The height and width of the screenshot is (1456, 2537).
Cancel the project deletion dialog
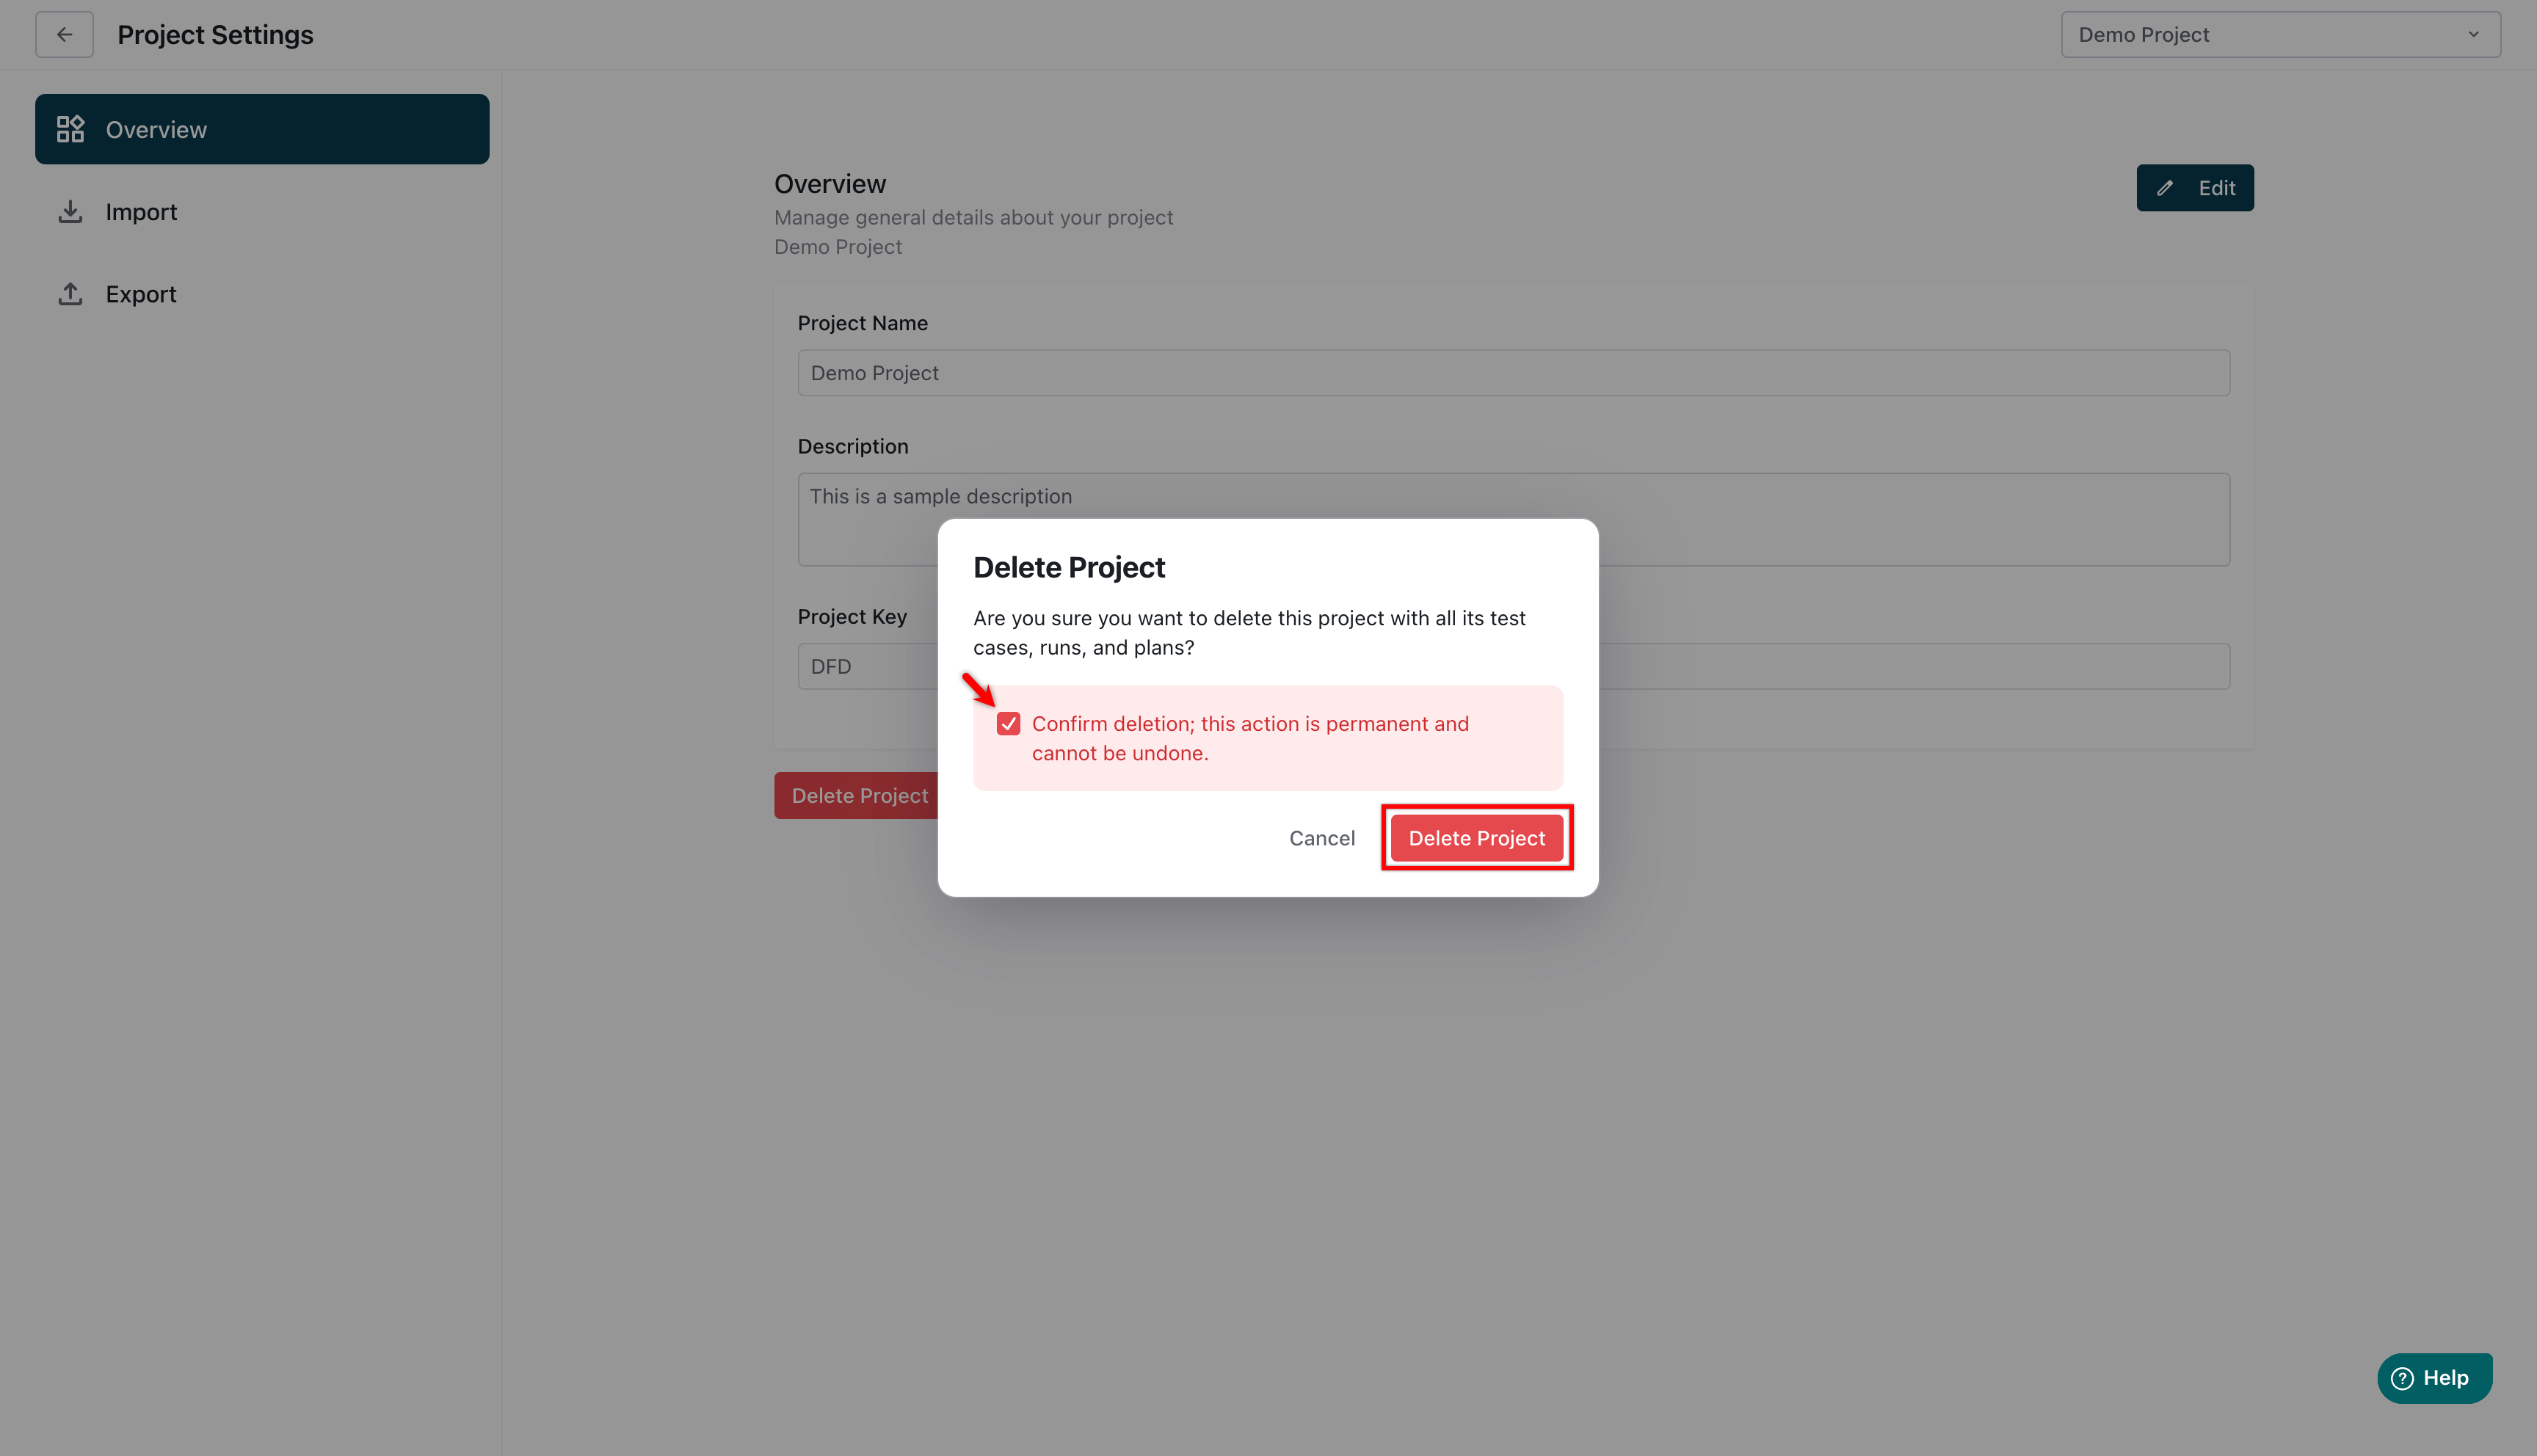coord(1322,838)
